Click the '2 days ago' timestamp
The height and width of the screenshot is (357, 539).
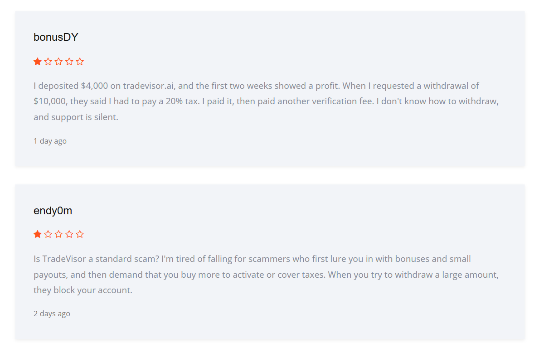point(52,314)
